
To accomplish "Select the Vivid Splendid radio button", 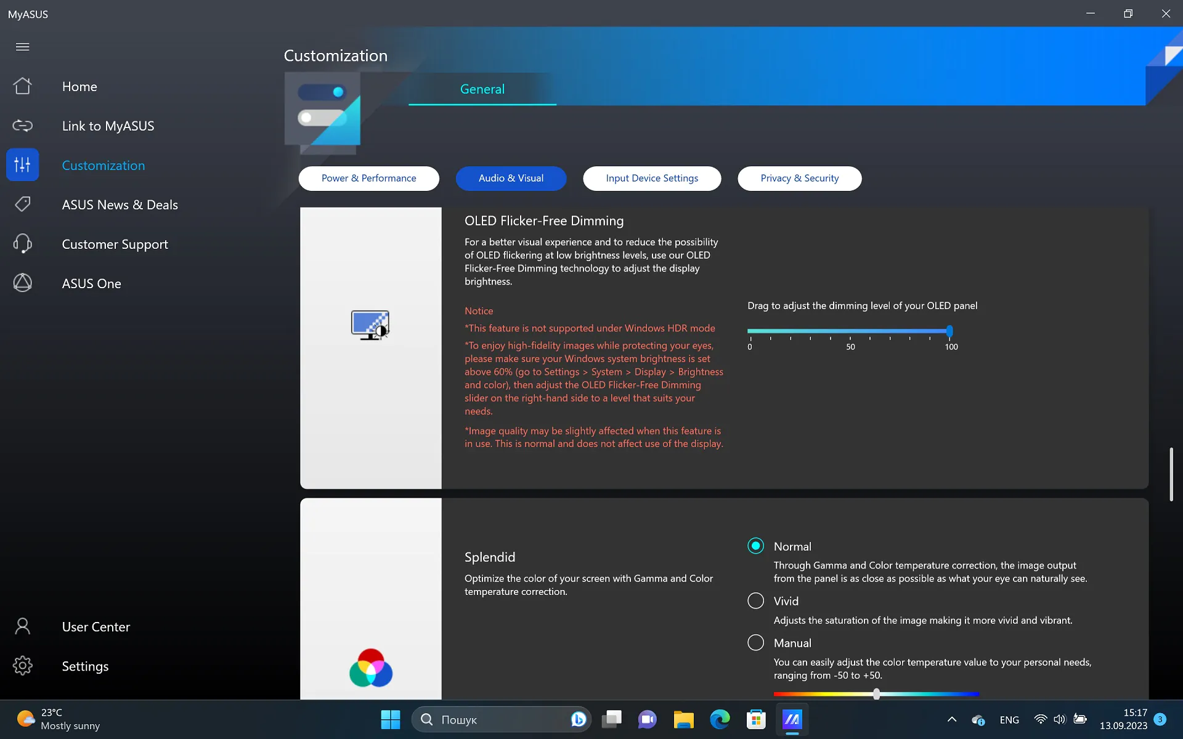I will tap(755, 600).
